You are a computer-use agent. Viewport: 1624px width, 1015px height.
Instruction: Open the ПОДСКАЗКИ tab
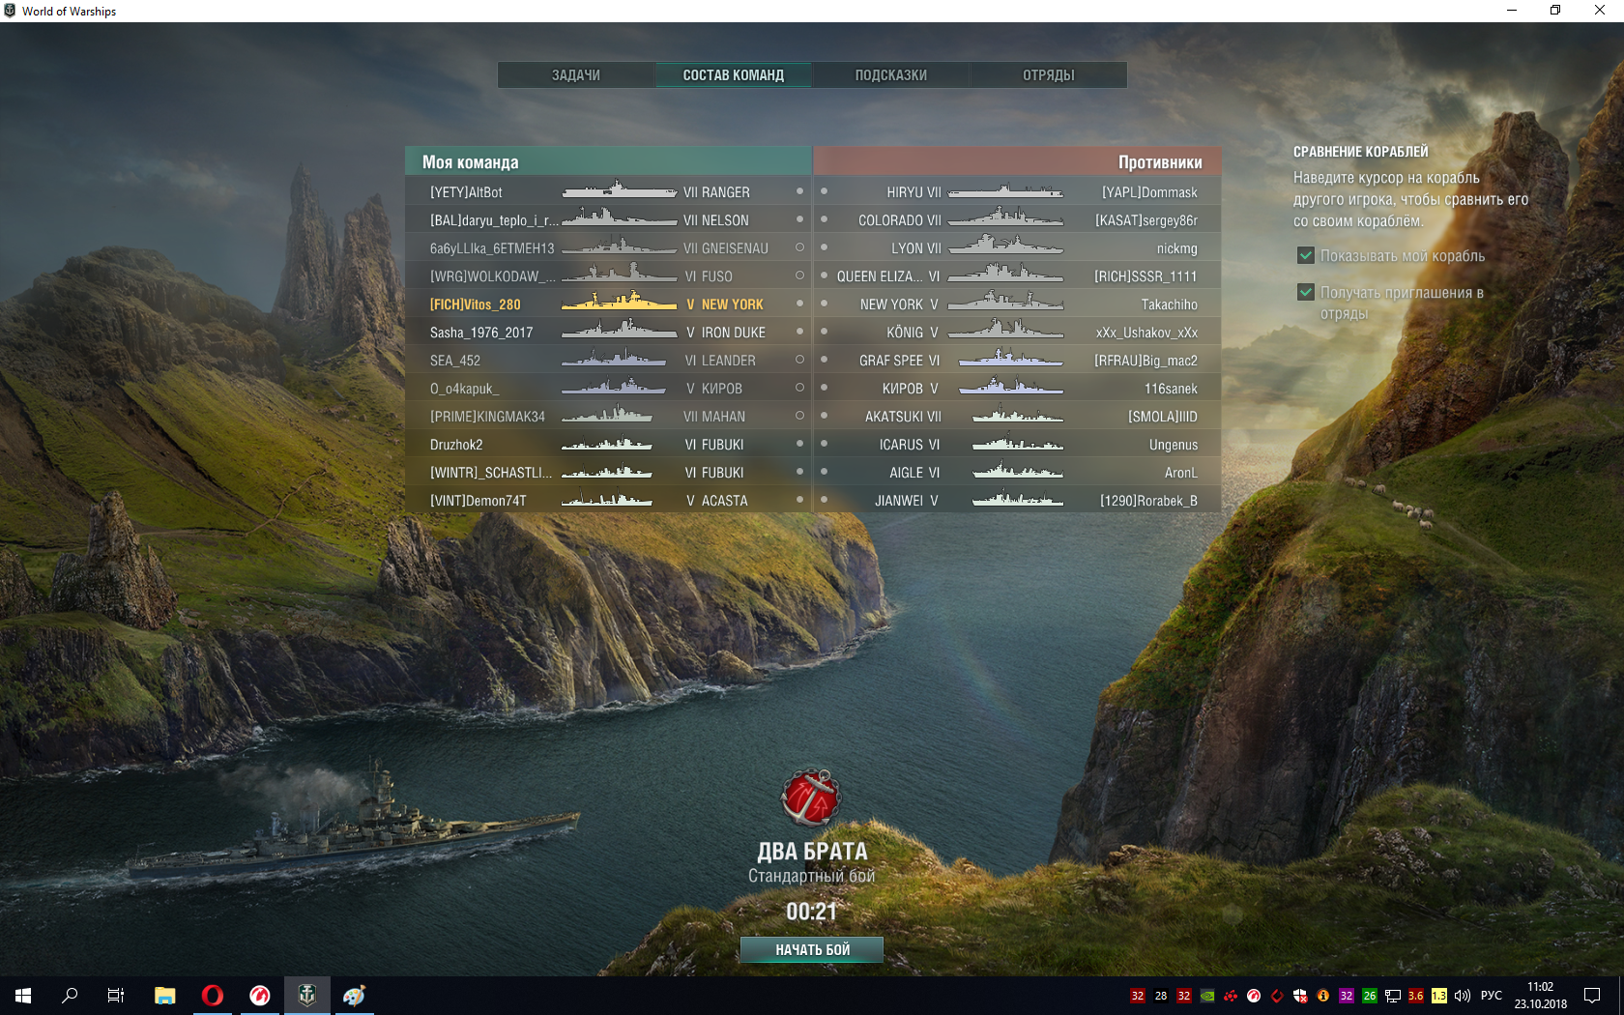(x=891, y=75)
